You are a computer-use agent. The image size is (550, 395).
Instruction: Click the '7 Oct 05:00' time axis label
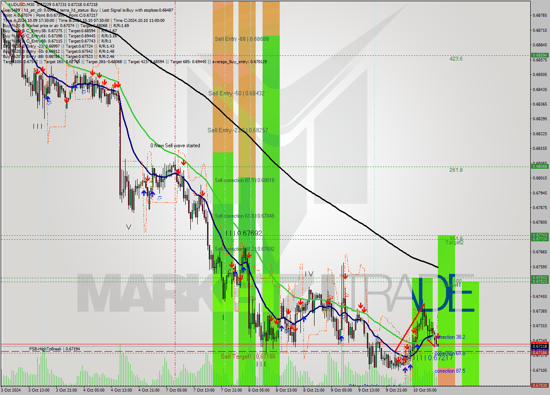click(x=177, y=390)
